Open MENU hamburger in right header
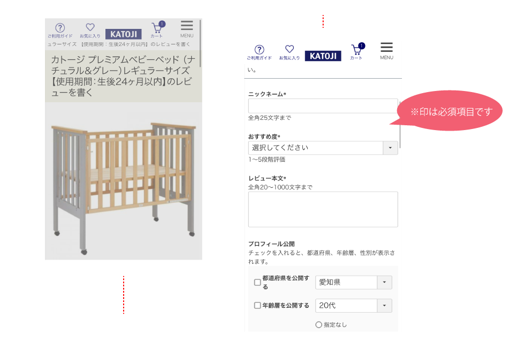509x349 pixels. pyautogui.click(x=386, y=51)
